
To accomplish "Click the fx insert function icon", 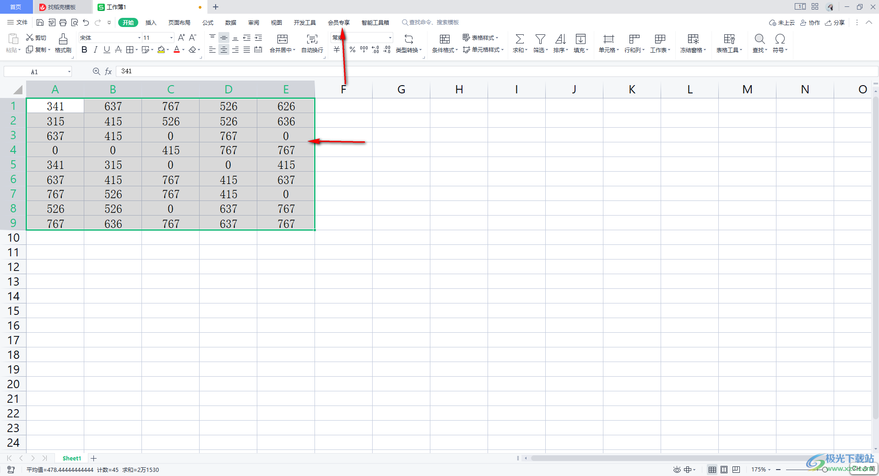I will 109,71.
